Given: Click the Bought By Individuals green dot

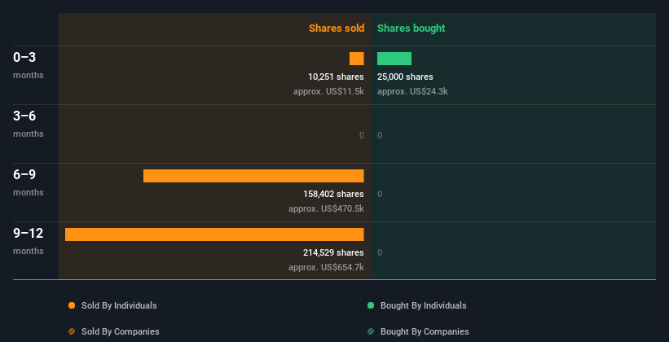Looking at the screenshot, I should (x=371, y=305).
